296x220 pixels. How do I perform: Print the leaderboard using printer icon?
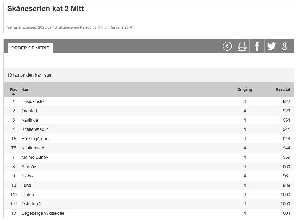click(x=242, y=46)
